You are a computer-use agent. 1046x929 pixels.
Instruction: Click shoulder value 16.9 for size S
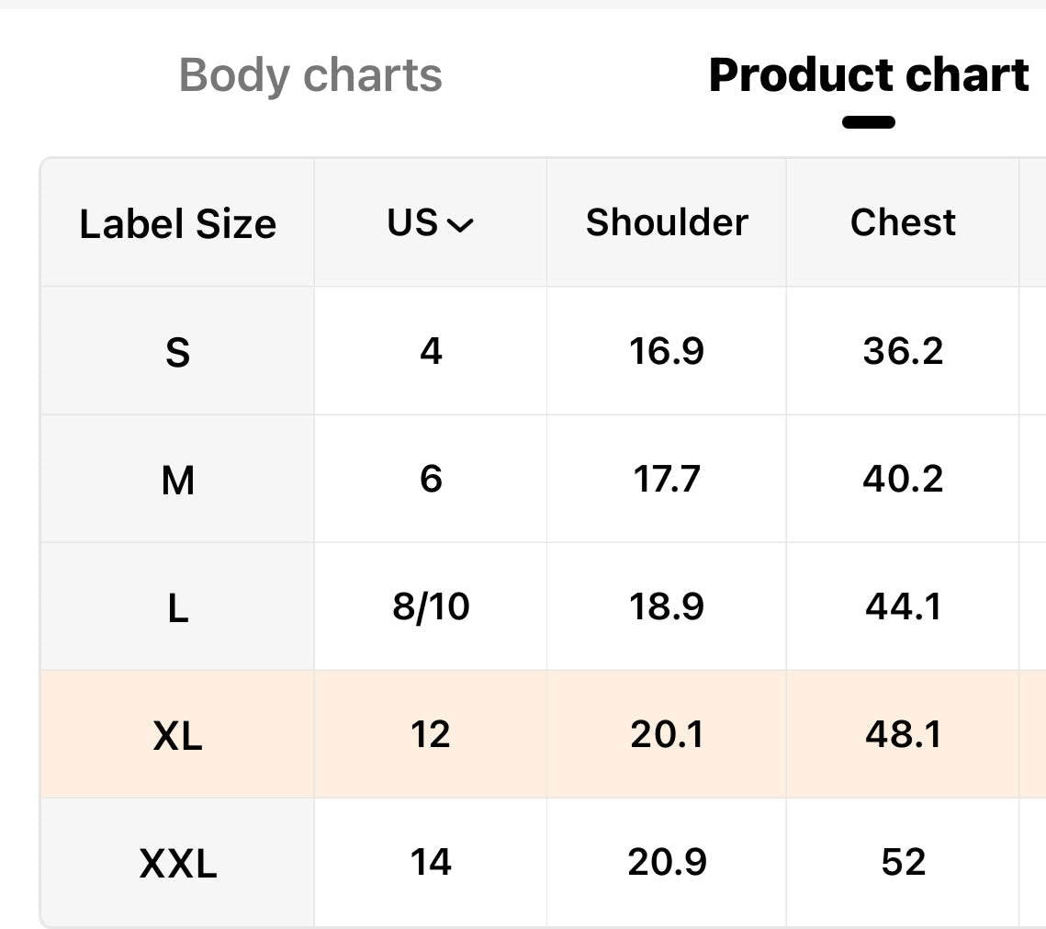point(667,352)
